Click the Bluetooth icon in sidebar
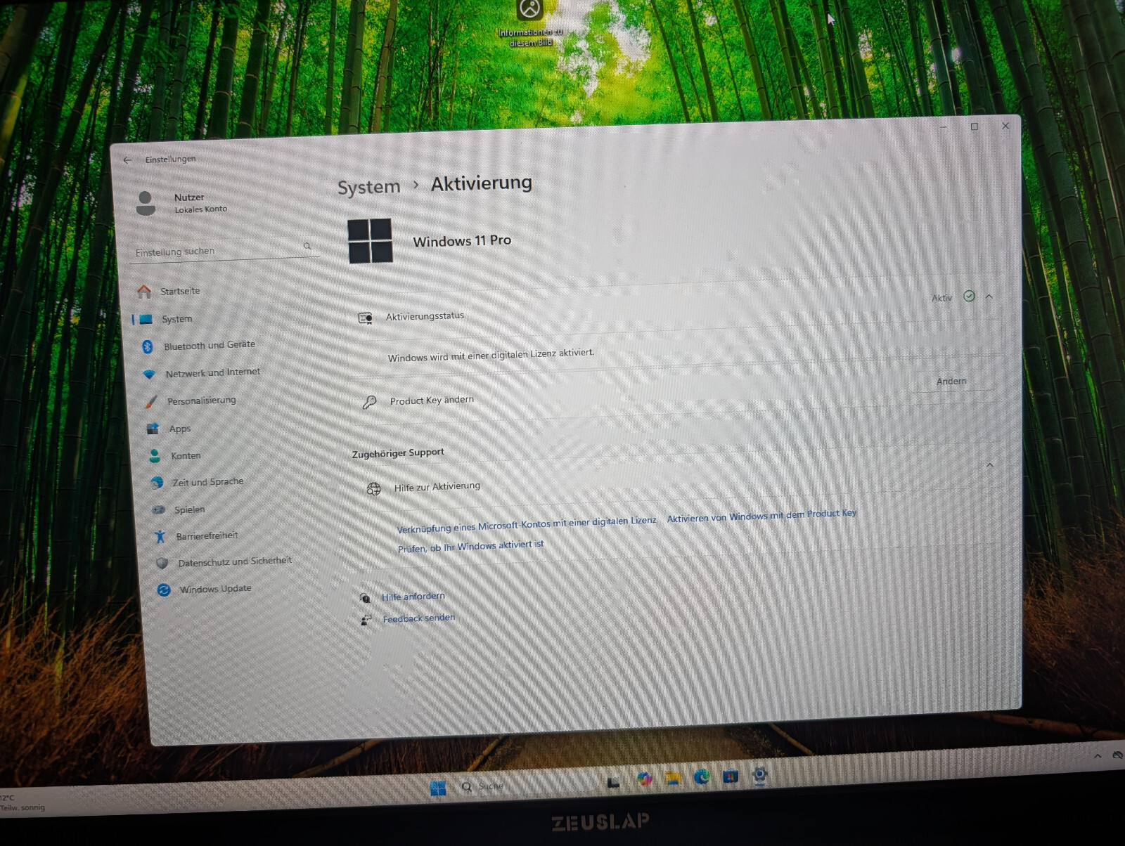 pyautogui.click(x=147, y=346)
